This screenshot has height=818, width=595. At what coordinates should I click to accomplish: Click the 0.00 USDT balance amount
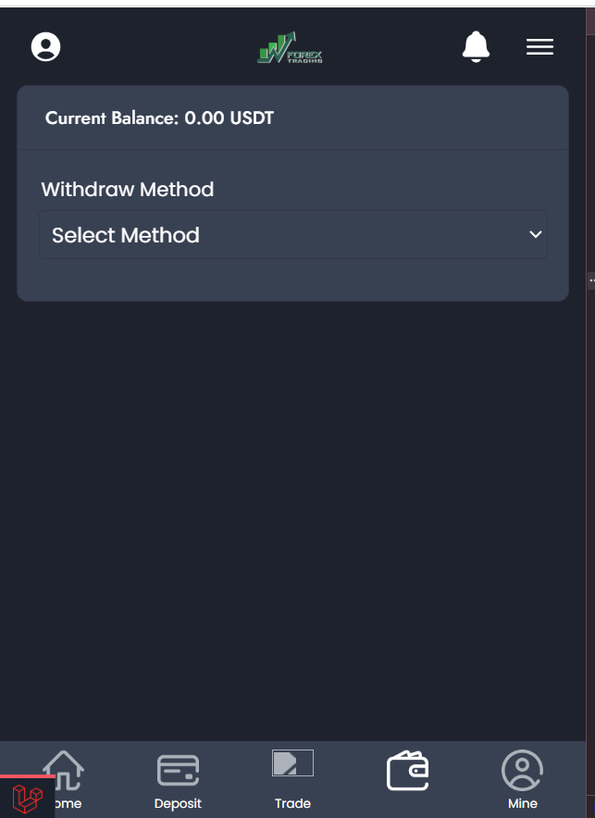pos(229,118)
